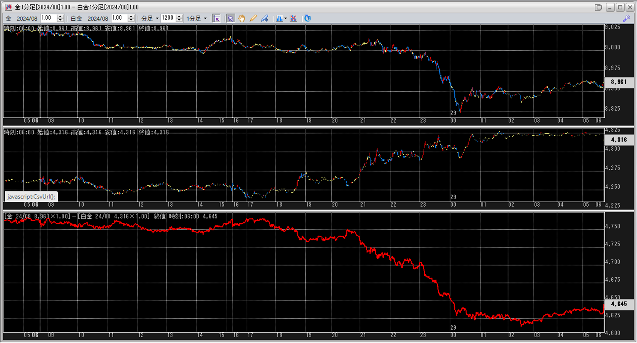Click the 1200 bar count field

point(168,18)
